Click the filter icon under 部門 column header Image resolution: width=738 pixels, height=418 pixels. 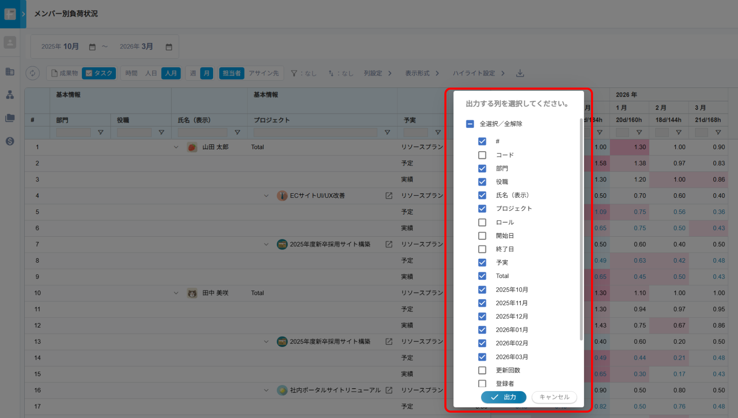coord(101,133)
